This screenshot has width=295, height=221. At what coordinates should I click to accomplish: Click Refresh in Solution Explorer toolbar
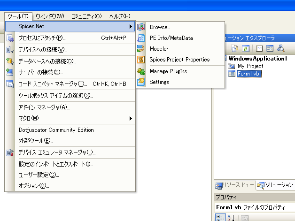pyautogui.click(x=246, y=48)
